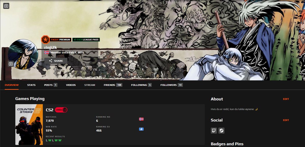Viewport: 305px width, 147px height.
Task: Click the Norway flag beside Member since
Action: [x=47, y=52]
